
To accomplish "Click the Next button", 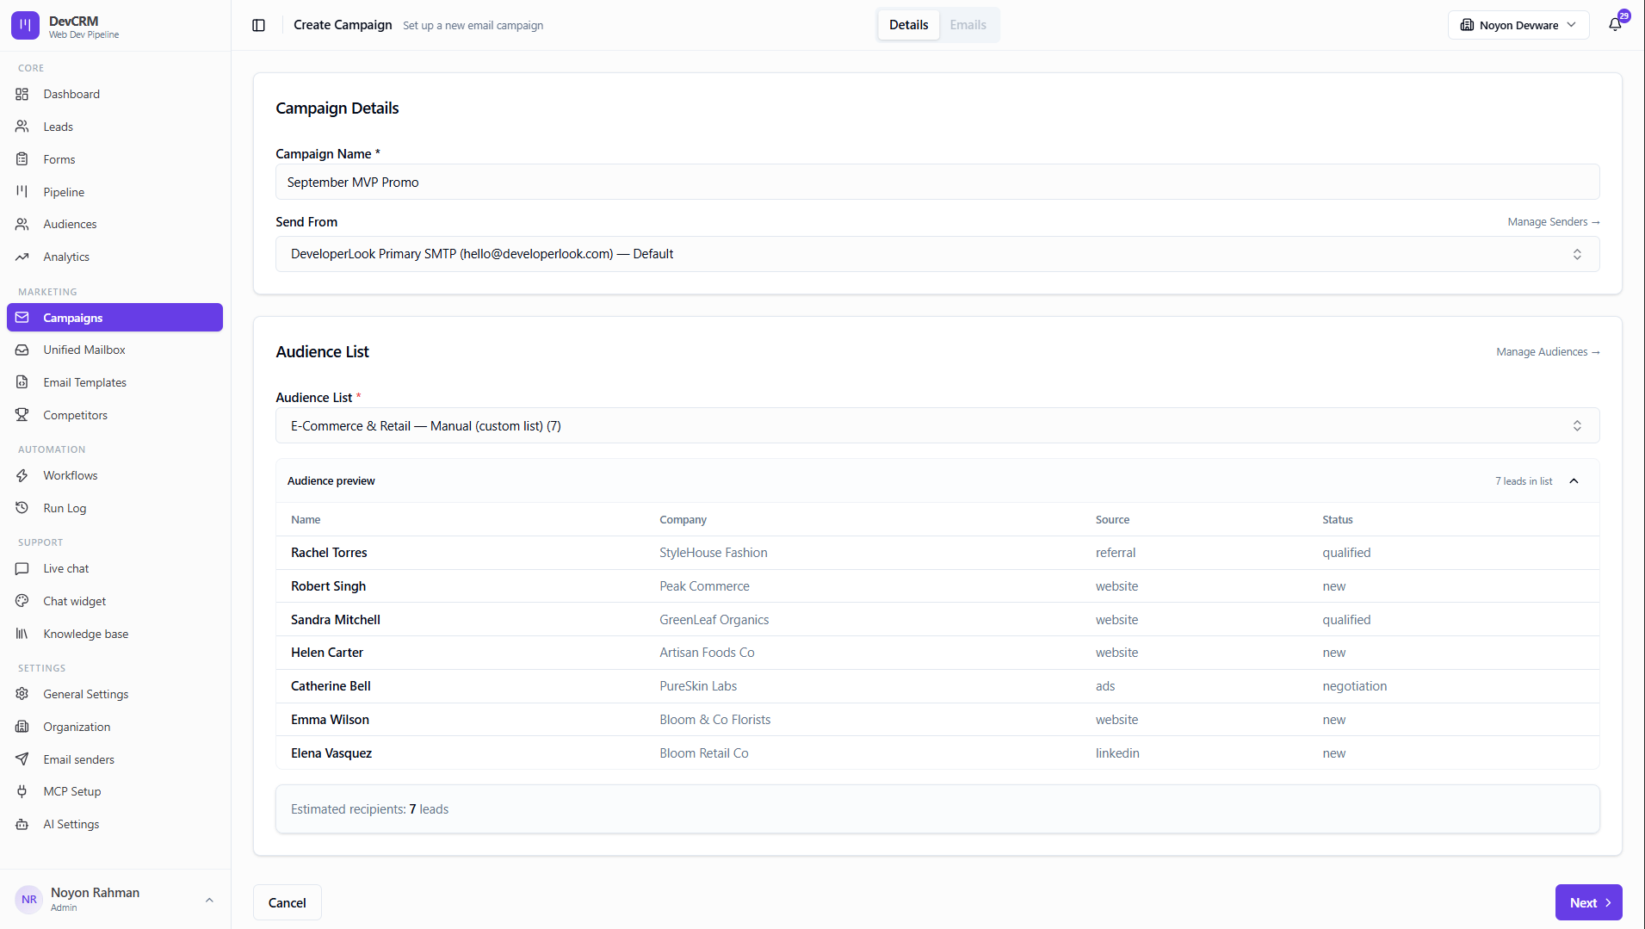I will (1588, 902).
